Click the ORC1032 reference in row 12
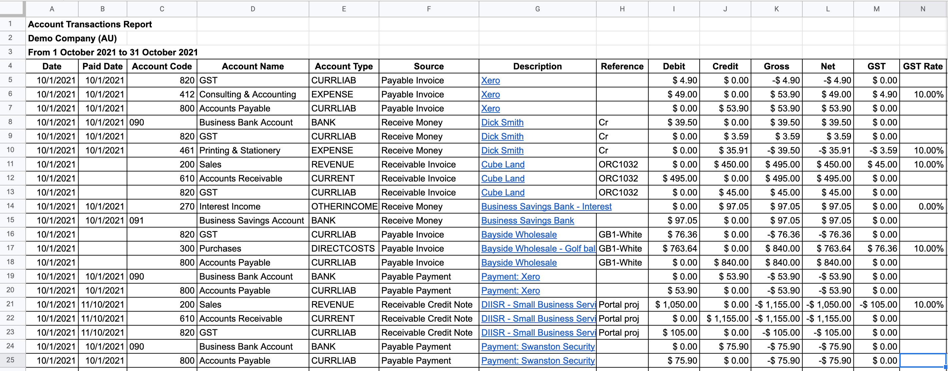The height and width of the screenshot is (371, 948). point(622,178)
